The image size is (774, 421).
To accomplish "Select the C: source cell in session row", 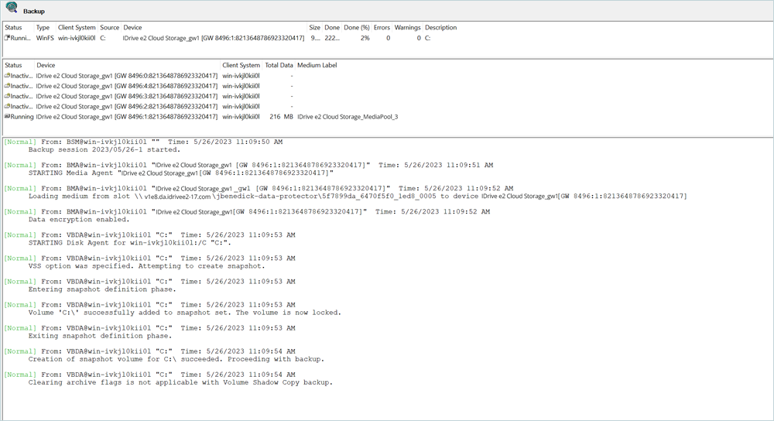I will 103,38.
